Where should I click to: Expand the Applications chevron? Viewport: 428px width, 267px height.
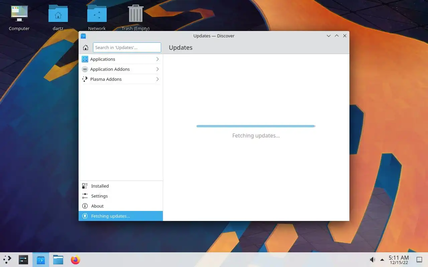(157, 59)
